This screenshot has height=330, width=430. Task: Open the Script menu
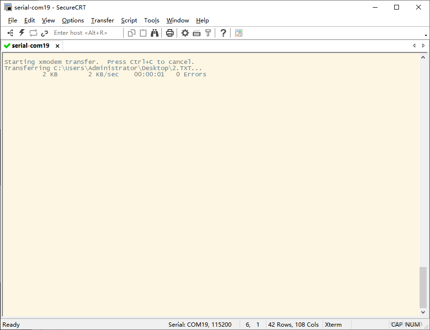coord(129,21)
